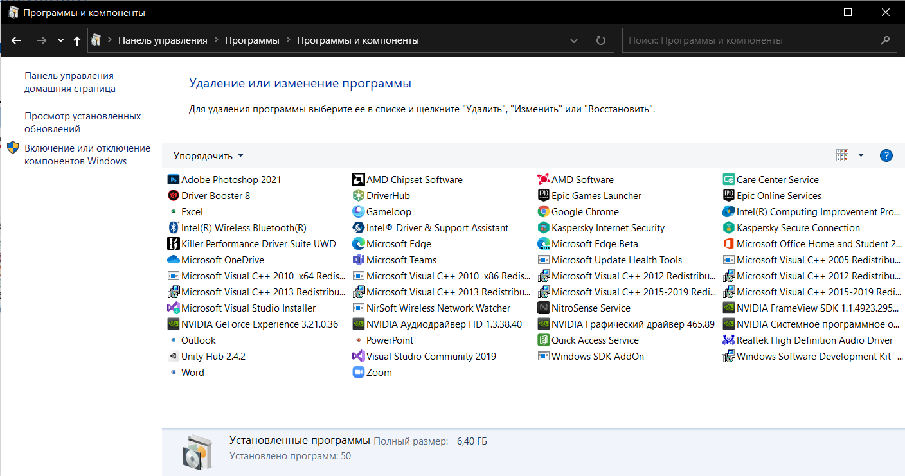Screen dimensions: 905x476
Task: Navigate to Панель управления breadcrumb
Action: [163, 40]
